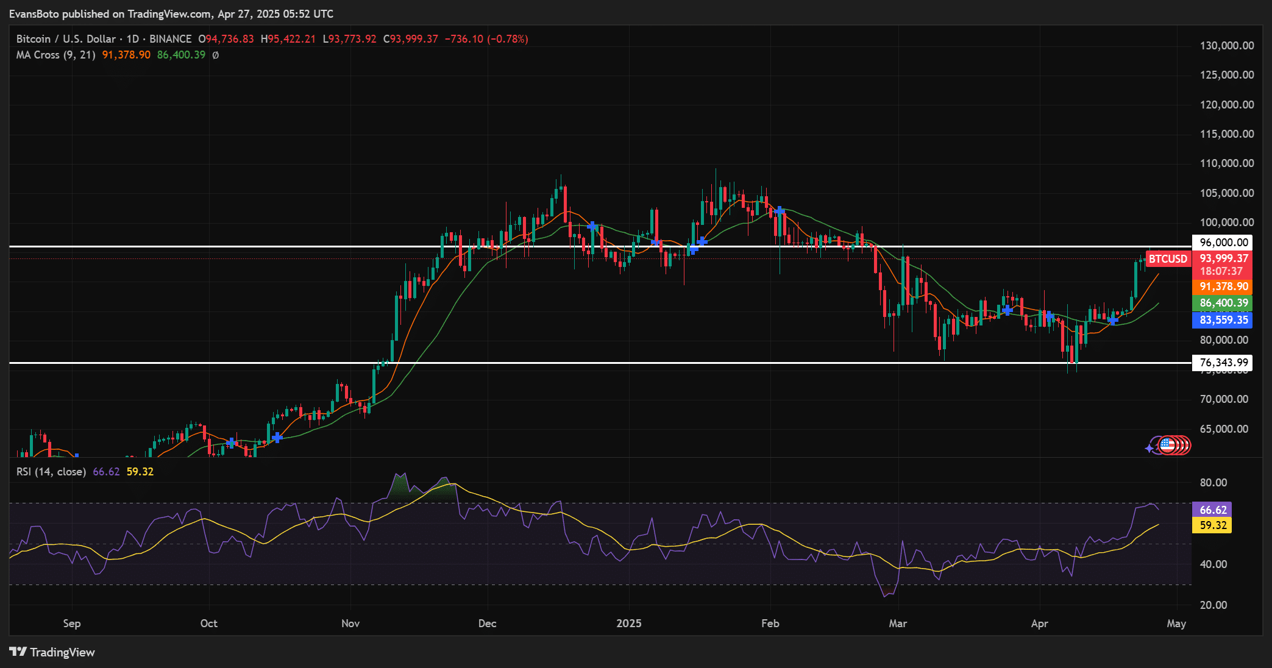This screenshot has height=668, width=1272.
Task: Click the close value C93,999.37 in the legend
Action: (x=411, y=39)
